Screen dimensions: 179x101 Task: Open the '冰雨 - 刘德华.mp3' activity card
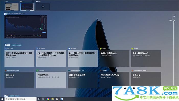click(115, 58)
